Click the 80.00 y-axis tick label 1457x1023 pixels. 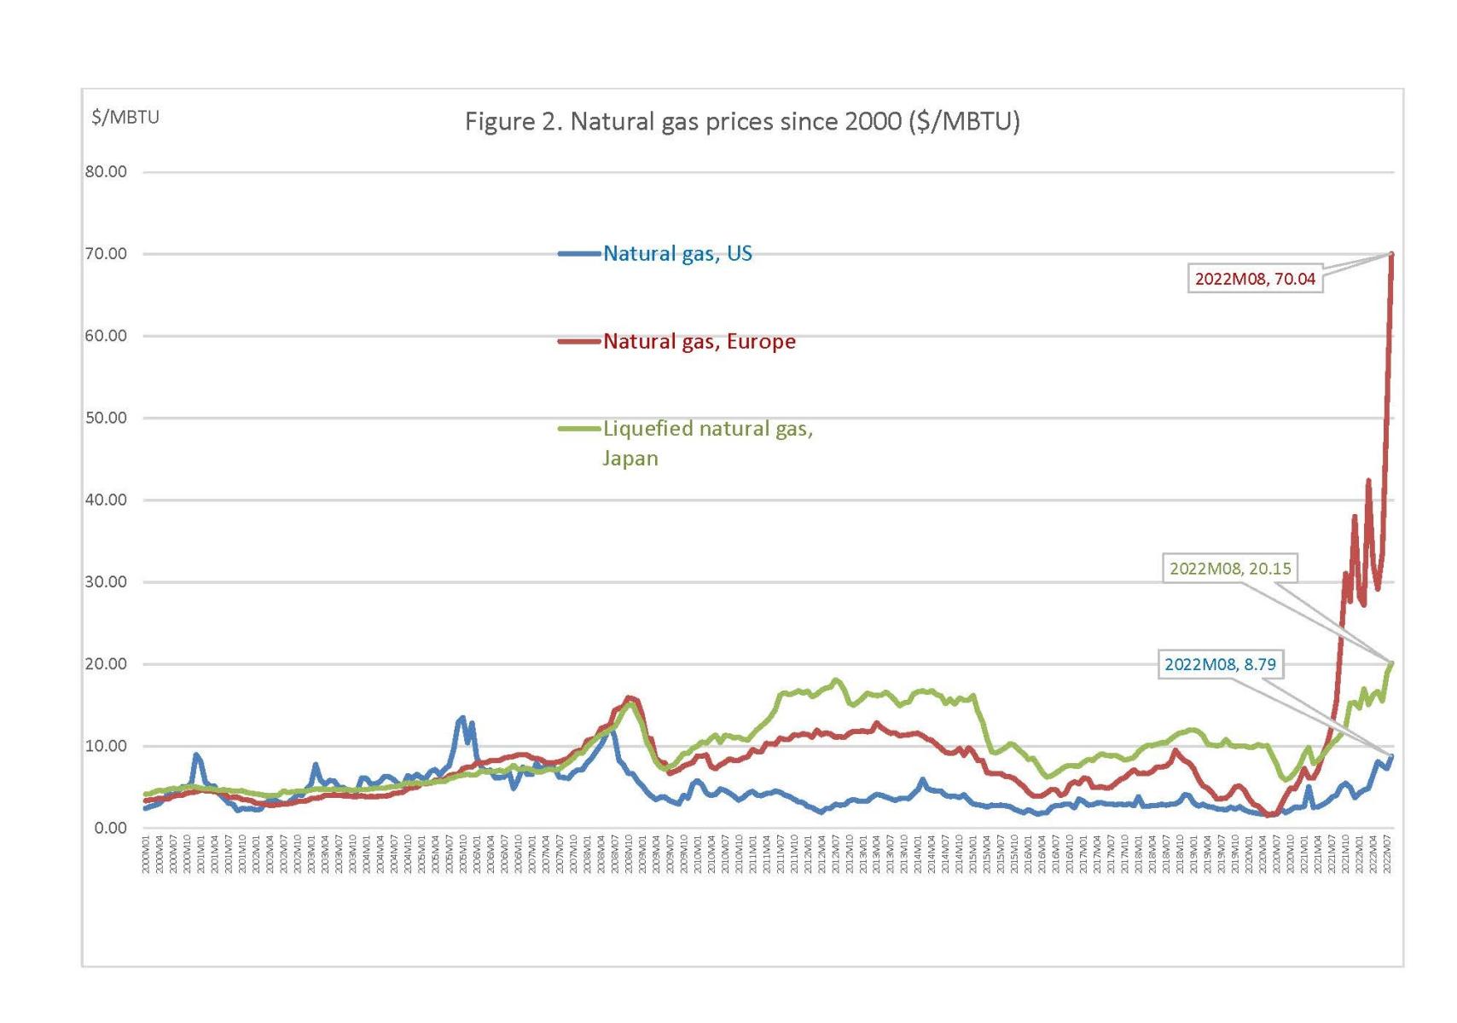pyautogui.click(x=106, y=171)
